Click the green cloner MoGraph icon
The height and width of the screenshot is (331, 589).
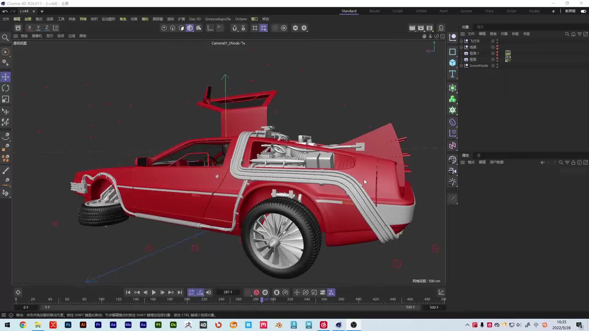pyautogui.click(x=452, y=99)
